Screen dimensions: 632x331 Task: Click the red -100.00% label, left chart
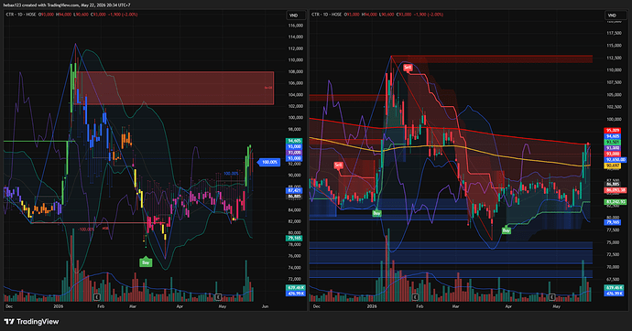coord(86,230)
